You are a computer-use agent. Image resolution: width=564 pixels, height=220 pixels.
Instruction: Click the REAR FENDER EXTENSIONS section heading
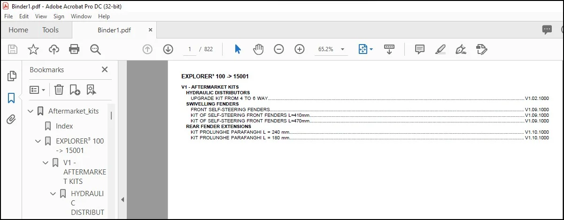(218, 127)
